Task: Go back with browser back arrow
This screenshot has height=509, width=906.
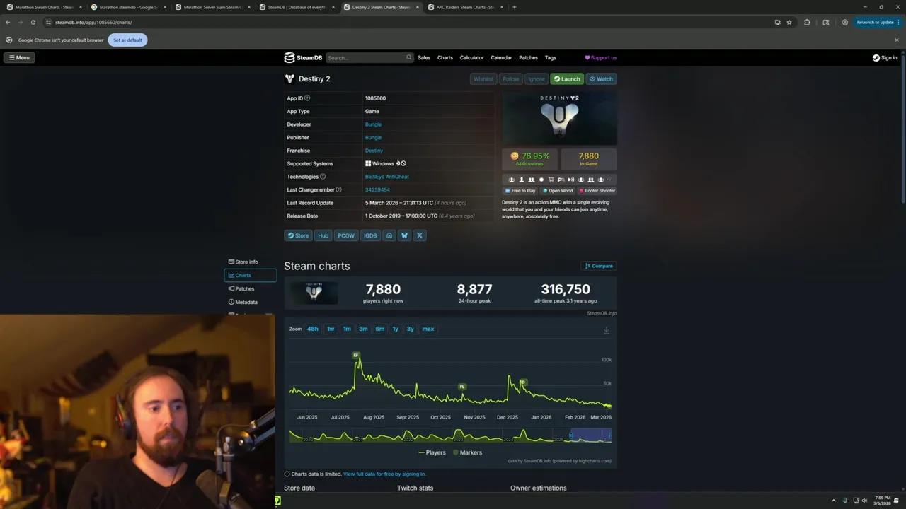Action: coord(7,22)
